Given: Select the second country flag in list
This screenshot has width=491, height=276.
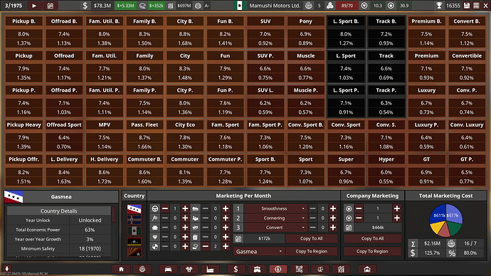Looking at the screenshot, I should coord(134,220).
